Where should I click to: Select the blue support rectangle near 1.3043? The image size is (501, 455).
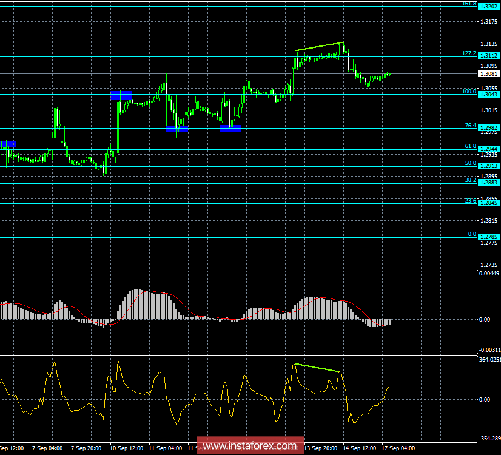coord(121,95)
